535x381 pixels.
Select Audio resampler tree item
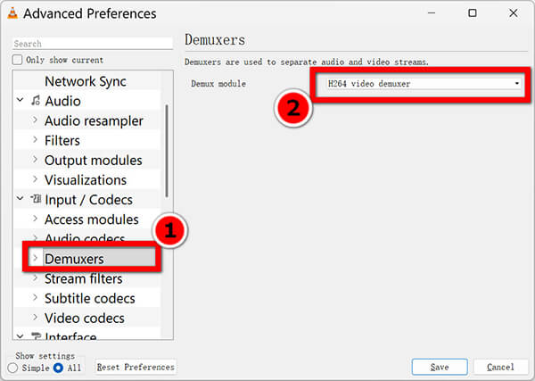pyautogui.click(x=94, y=120)
